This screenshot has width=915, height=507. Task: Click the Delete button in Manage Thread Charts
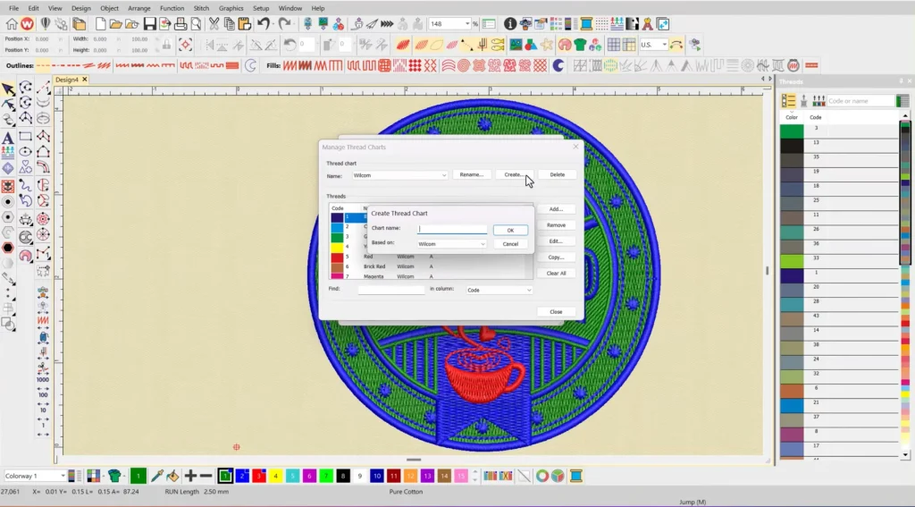click(x=558, y=174)
